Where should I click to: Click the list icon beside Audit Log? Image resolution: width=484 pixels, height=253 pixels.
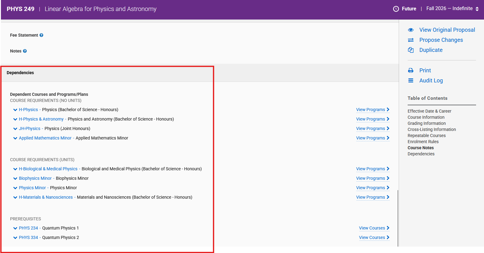pyautogui.click(x=411, y=81)
